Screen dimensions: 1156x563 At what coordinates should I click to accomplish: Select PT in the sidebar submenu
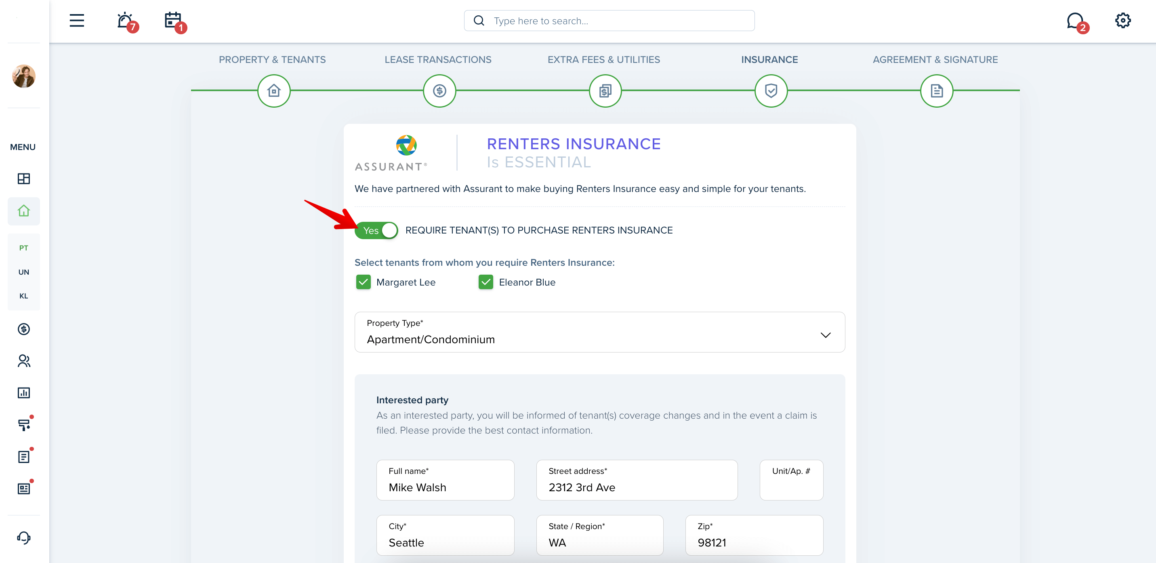point(24,248)
